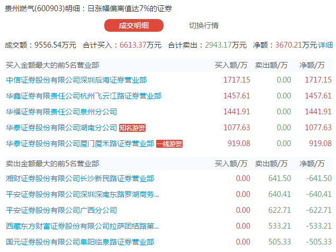
Task: Click net value -533.21
Action: [319, 226]
